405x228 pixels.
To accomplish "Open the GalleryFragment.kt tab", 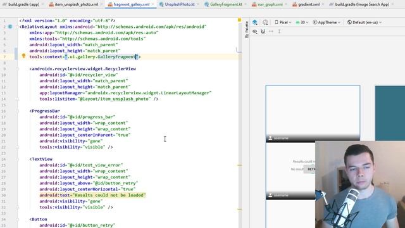I will [223, 4].
